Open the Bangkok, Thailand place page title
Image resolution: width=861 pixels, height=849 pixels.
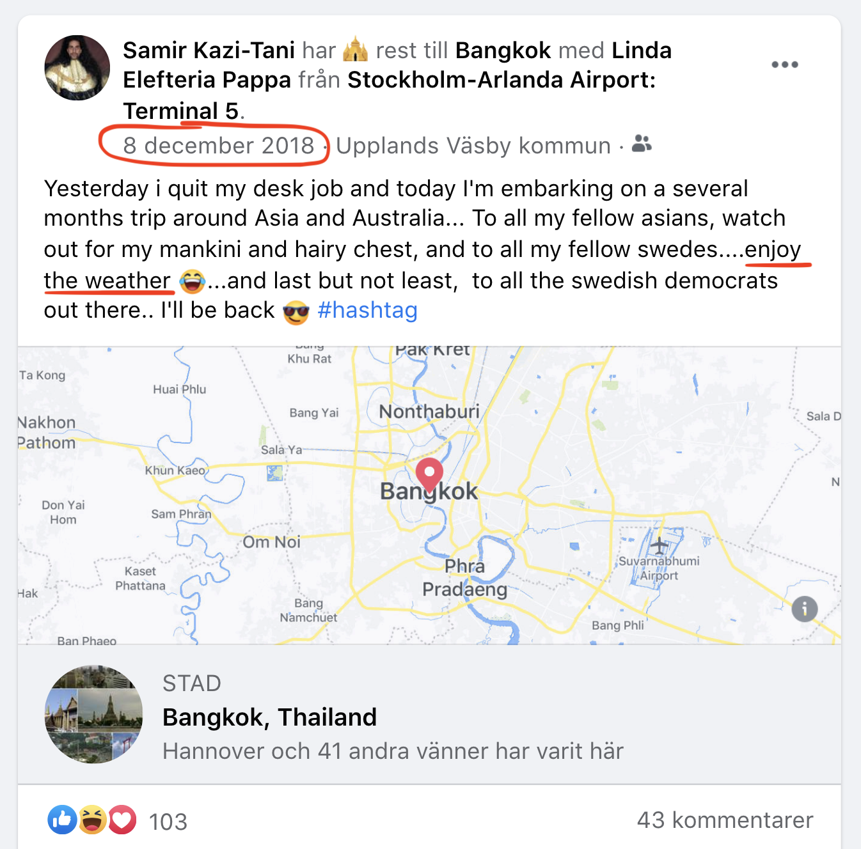(x=269, y=717)
